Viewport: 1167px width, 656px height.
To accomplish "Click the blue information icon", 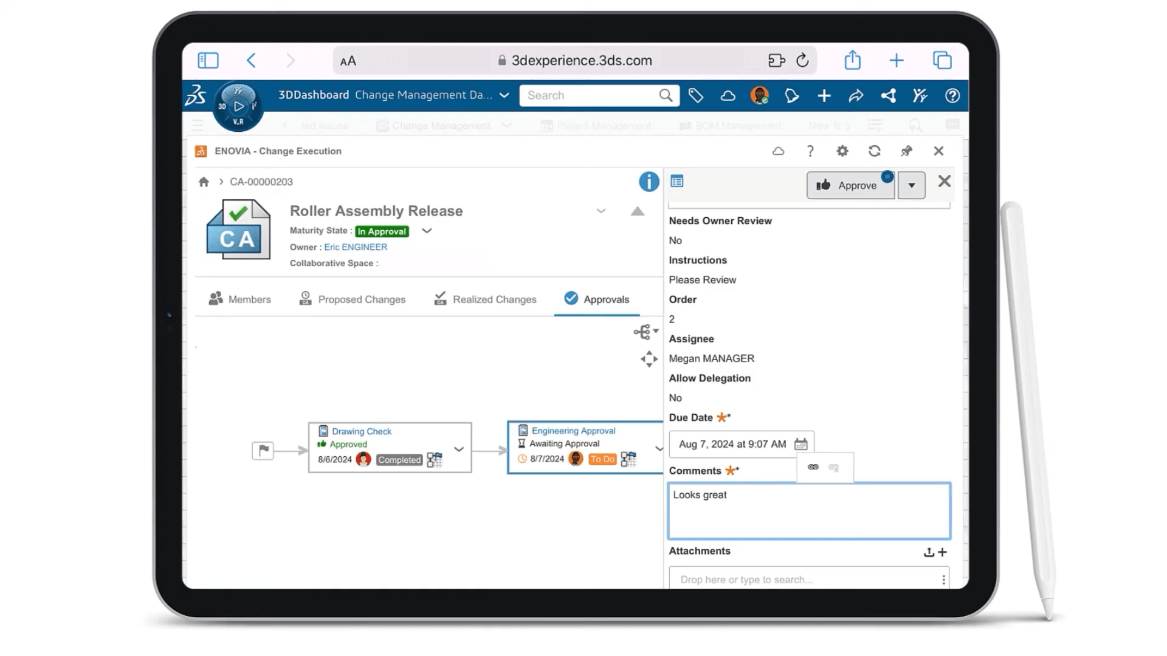I will (x=649, y=182).
